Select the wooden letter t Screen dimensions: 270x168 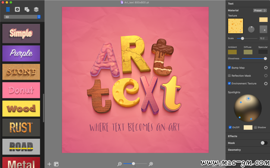99,96
